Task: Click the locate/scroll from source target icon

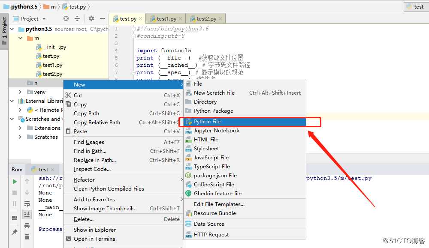Action: [66, 18]
